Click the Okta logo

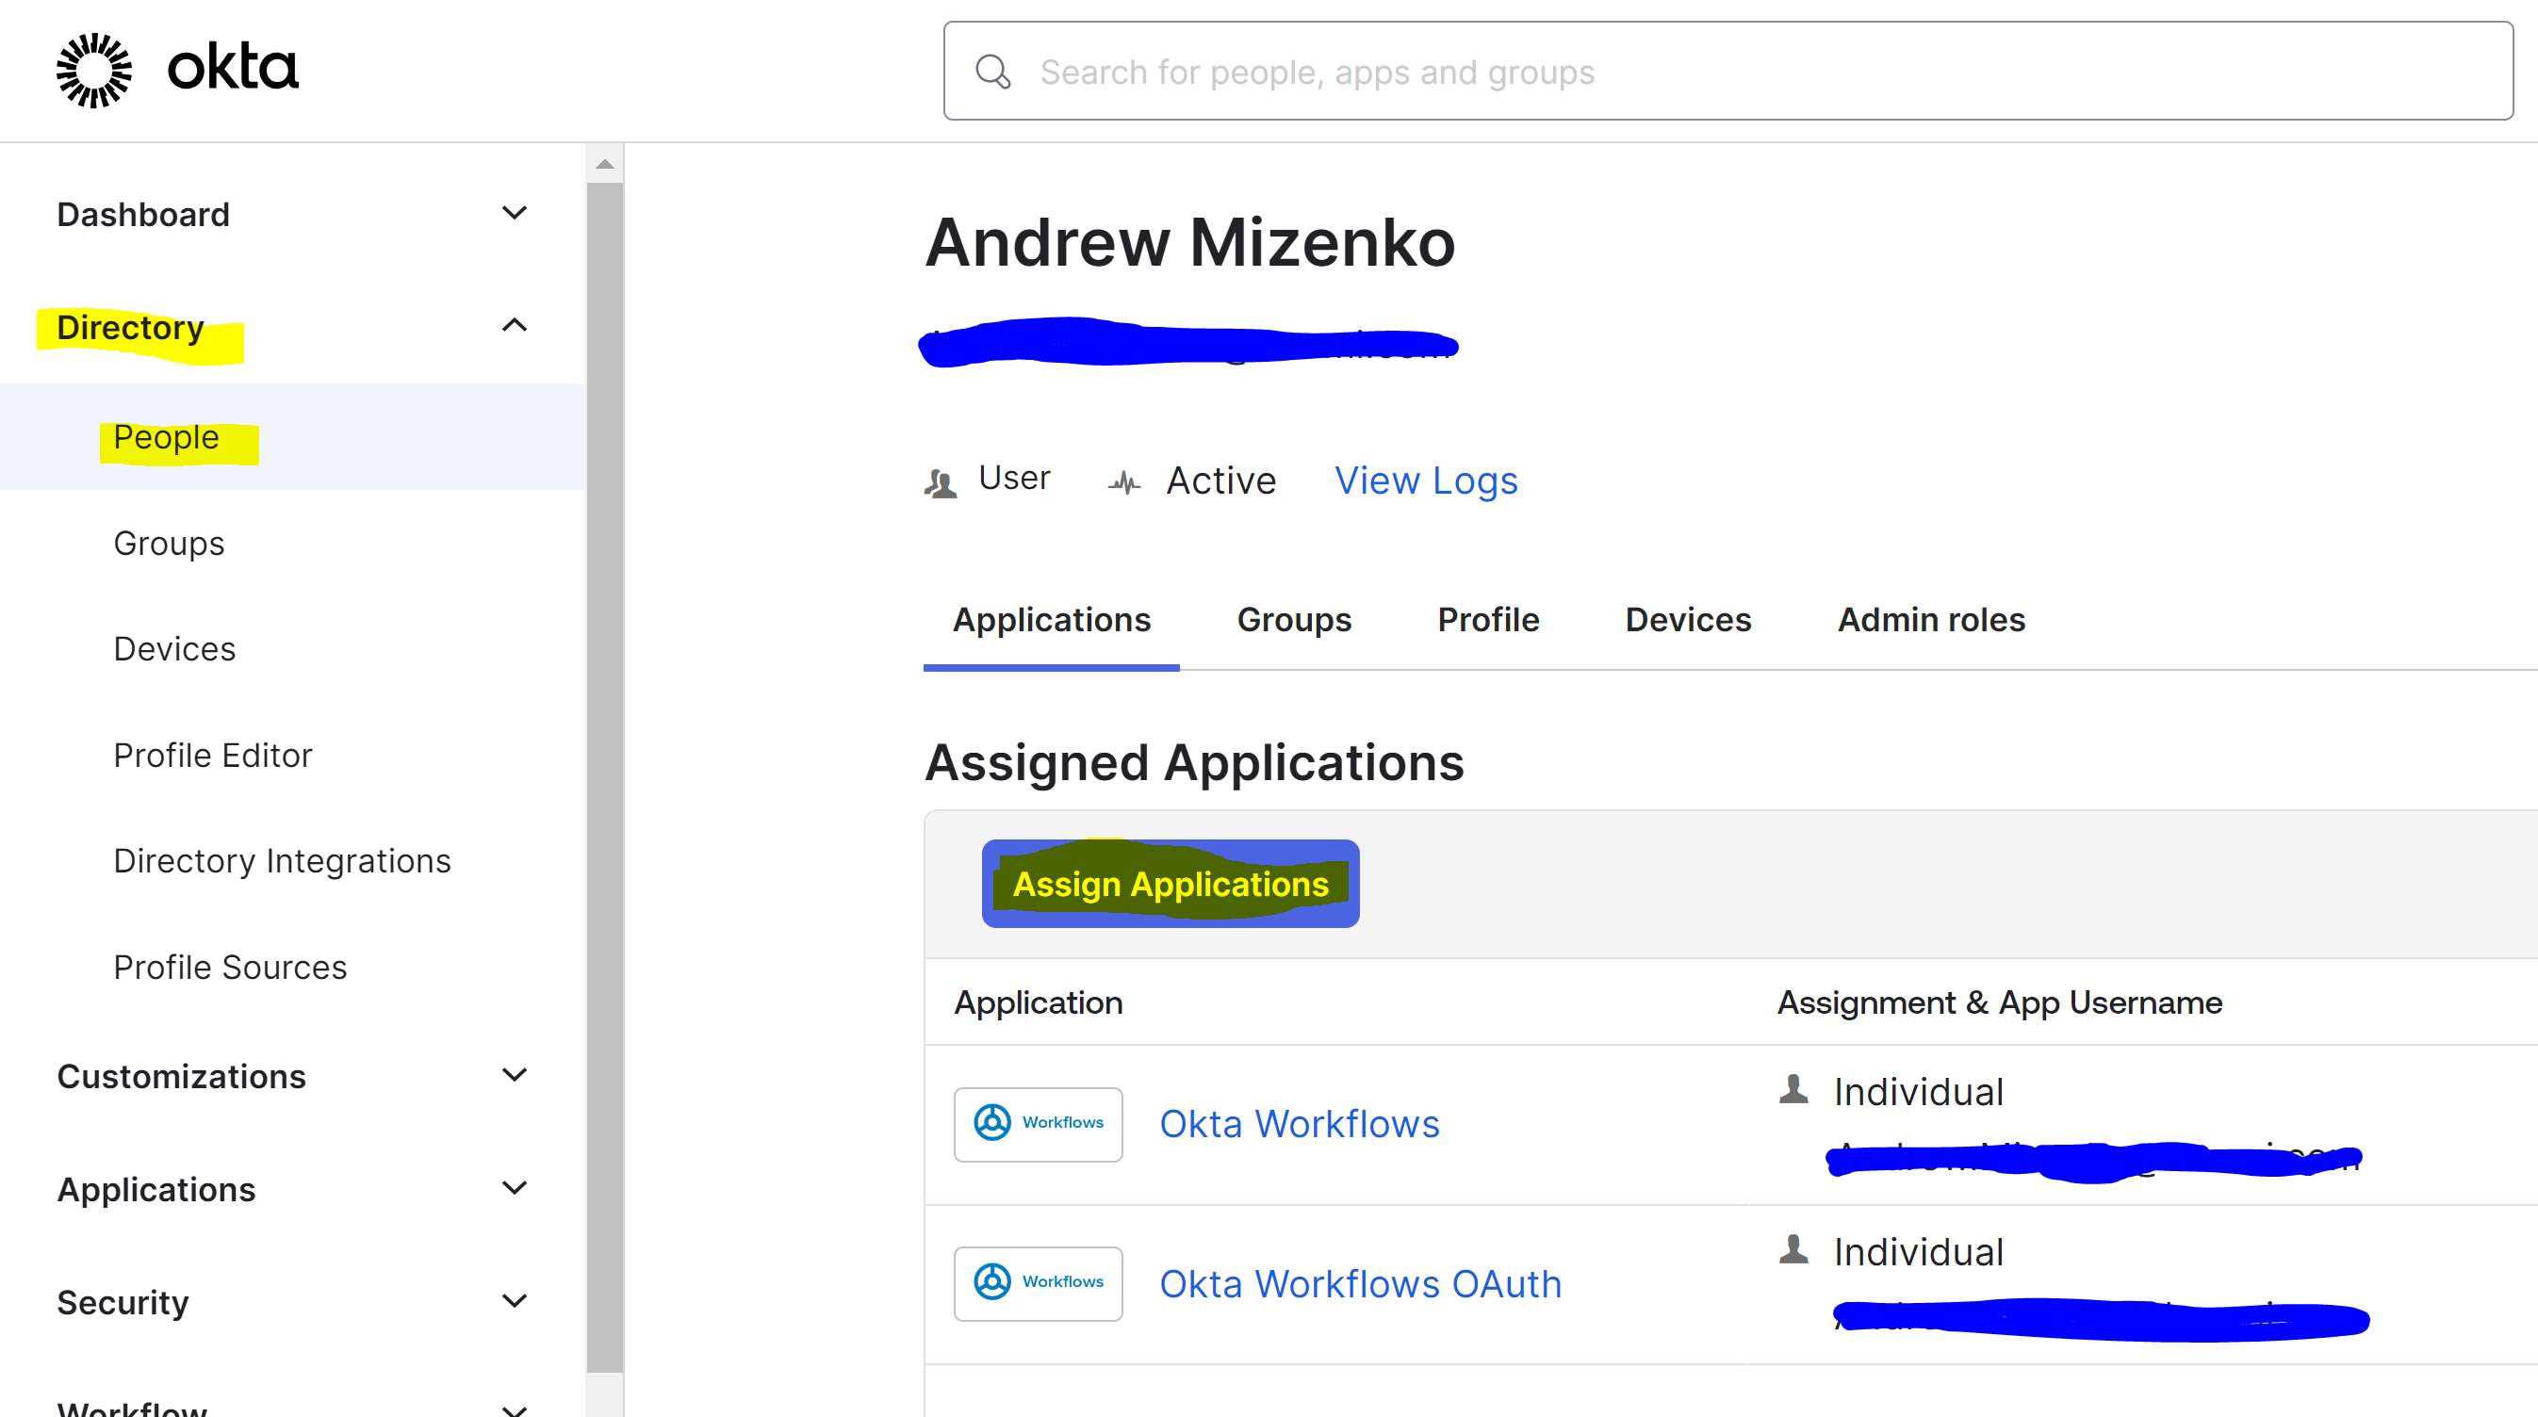[177, 69]
